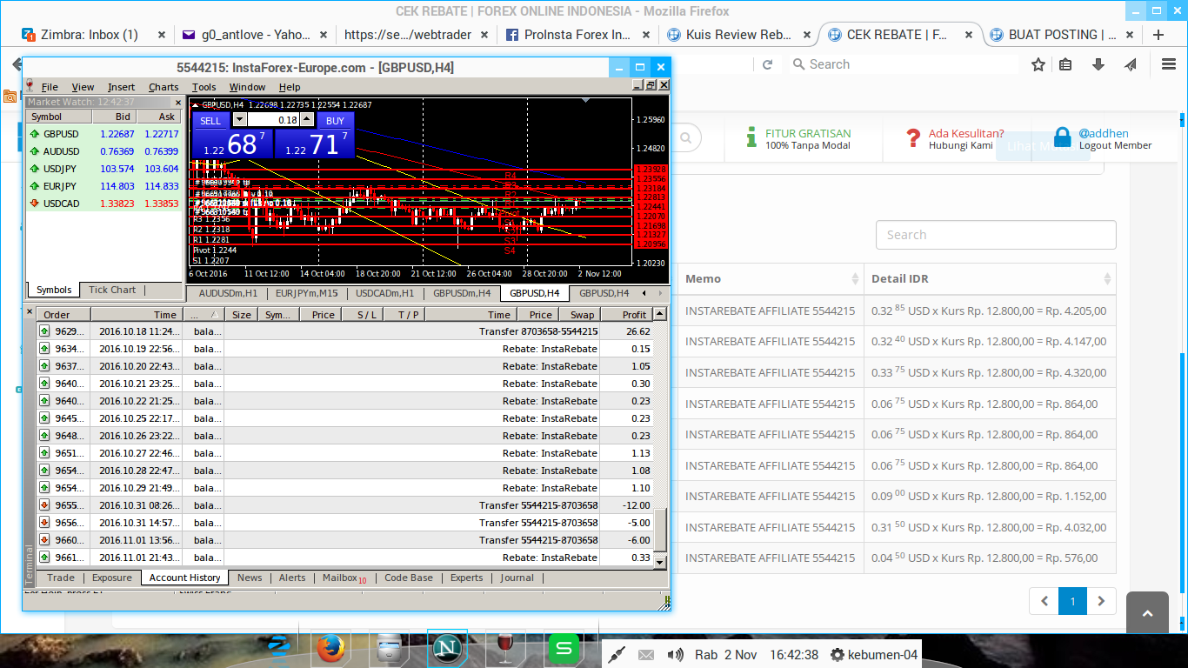Open the GBPUSDm,H4 chart tab
This screenshot has height=668, width=1188.
(462, 293)
